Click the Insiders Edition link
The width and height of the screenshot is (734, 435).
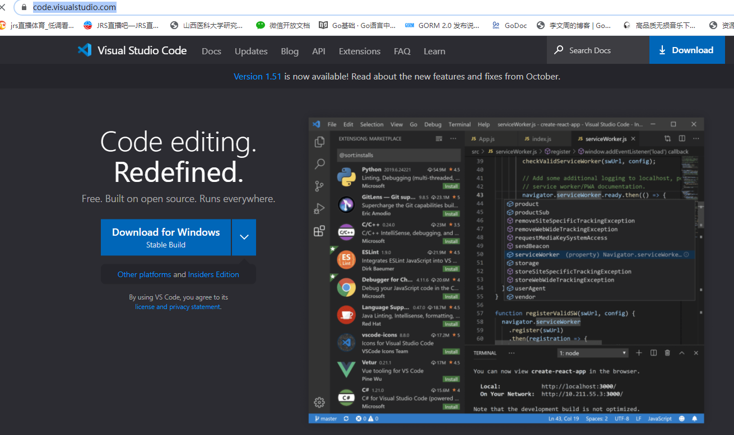point(213,274)
